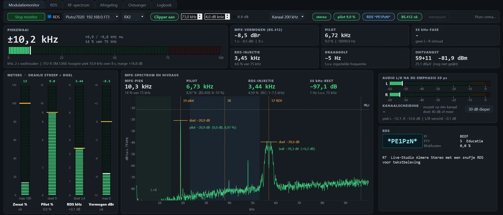Click the overstuurd status pill

[437, 17]
